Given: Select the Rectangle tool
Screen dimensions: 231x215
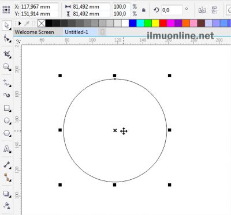Looking at the screenshot, I should (7, 108).
